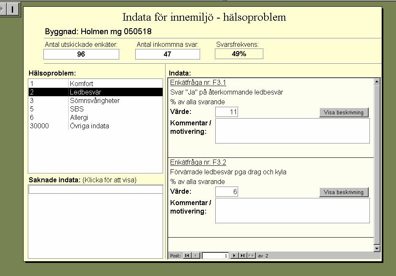This screenshot has width=396, height=276.
Task: Click the Enkätfråga nr: F3.1 heading
Action: tap(198, 82)
